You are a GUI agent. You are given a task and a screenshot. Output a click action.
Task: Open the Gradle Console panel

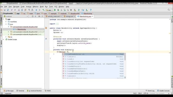pyautogui.click(x=163, y=91)
